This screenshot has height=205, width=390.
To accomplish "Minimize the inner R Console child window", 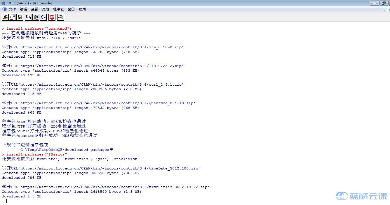I will click(384, 10).
